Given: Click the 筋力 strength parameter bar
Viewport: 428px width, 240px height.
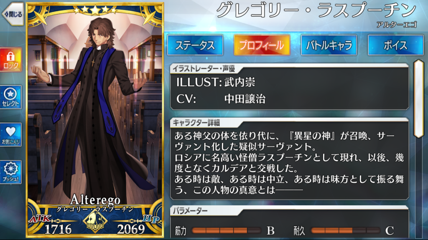Looking at the screenshot, I should pos(226,231).
